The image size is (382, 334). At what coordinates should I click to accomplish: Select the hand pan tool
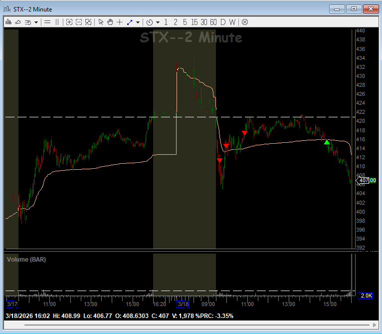(110, 22)
